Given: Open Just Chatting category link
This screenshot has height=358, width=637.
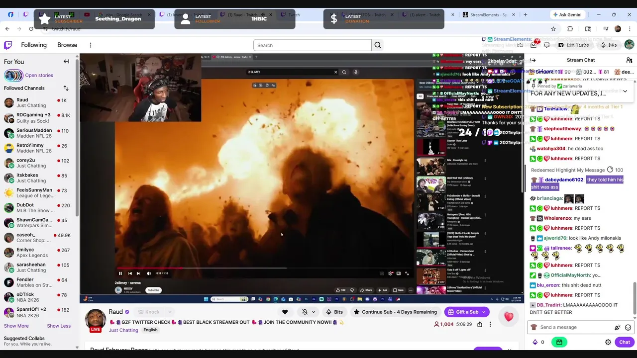Looking at the screenshot, I should point(123,330).
